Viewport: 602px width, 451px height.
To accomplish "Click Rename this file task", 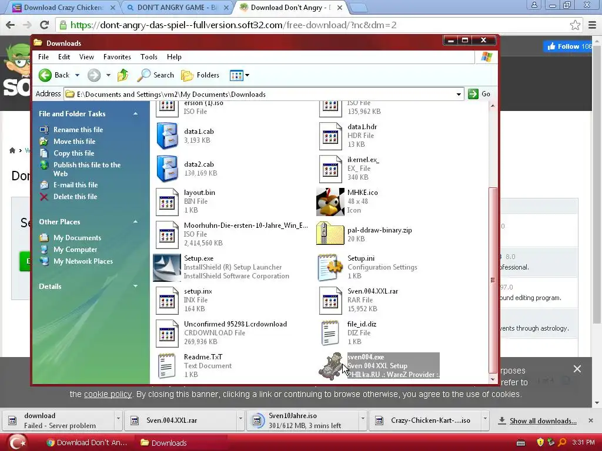I will (x=78, y=130).
